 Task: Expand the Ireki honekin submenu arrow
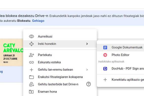coord(87,44)
